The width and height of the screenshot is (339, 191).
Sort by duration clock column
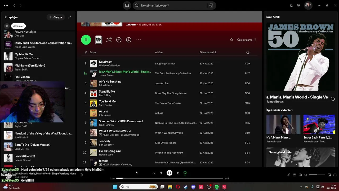[x=248, y=53]
